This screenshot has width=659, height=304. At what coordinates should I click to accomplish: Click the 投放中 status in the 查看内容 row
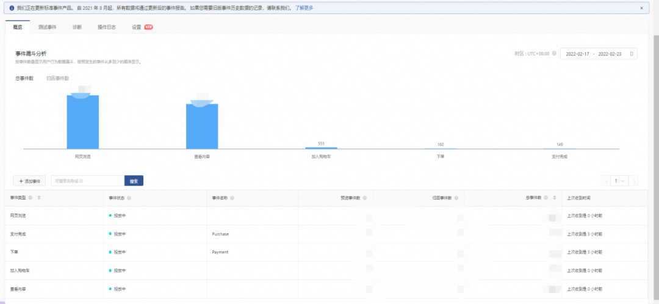click(117, 289)
